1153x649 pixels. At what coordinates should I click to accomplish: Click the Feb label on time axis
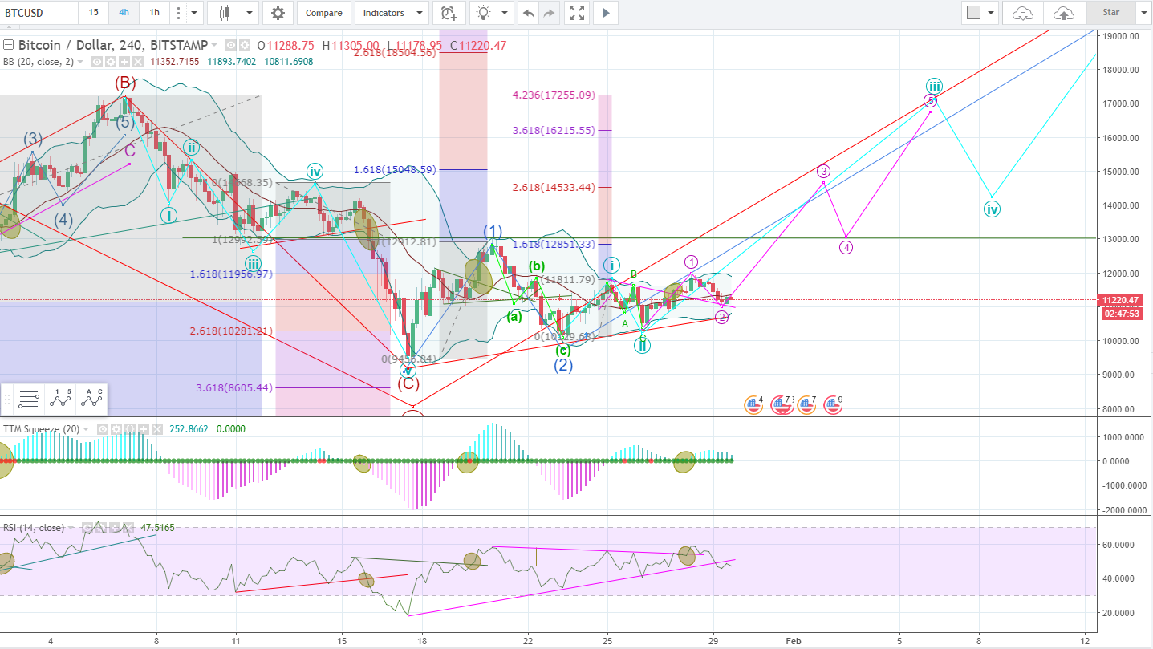coord(794,641)
